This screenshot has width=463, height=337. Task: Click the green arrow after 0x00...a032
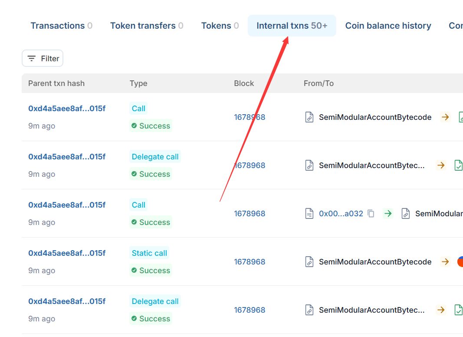pos(388,214)
